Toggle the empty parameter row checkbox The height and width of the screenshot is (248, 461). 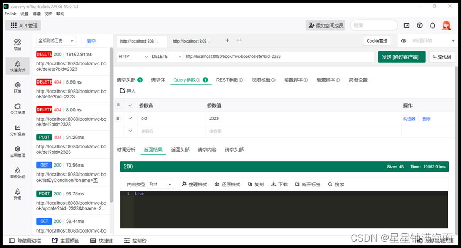131,131
